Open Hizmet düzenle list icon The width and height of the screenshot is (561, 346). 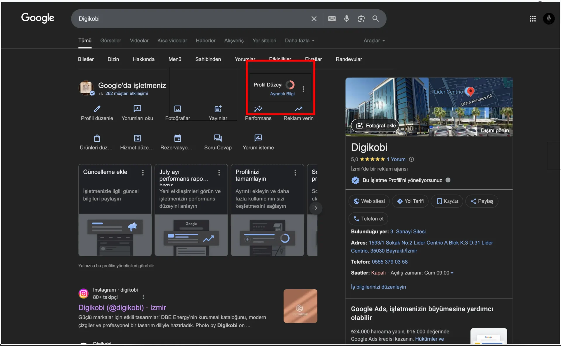(137, 138)
